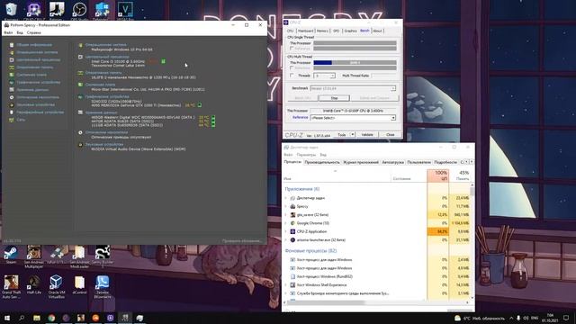This screenshot has height=324, width=576.
Task: Click the GTX 1050 Ti temperature indicator icon
Action: pyautogui.click(x=200, y=105)
